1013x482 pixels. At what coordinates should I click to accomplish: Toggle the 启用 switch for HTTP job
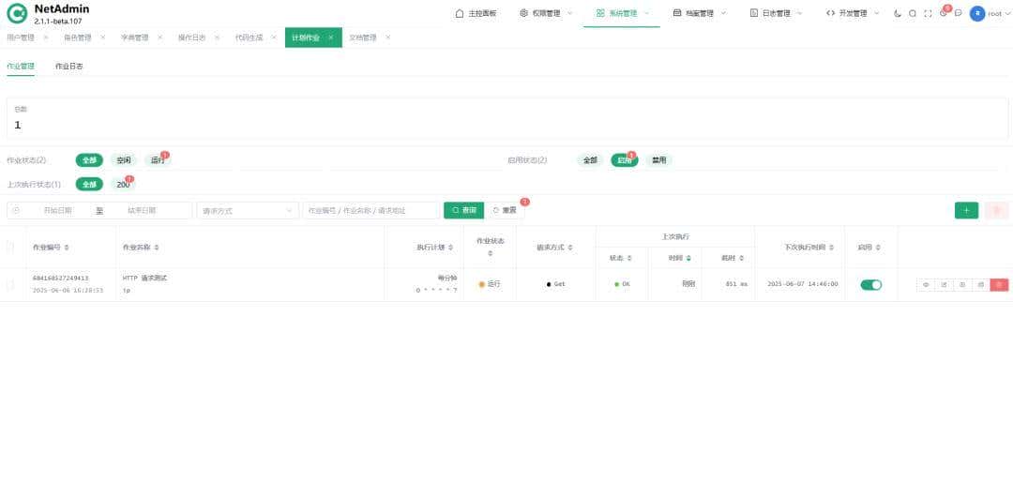tap(870, 285)
